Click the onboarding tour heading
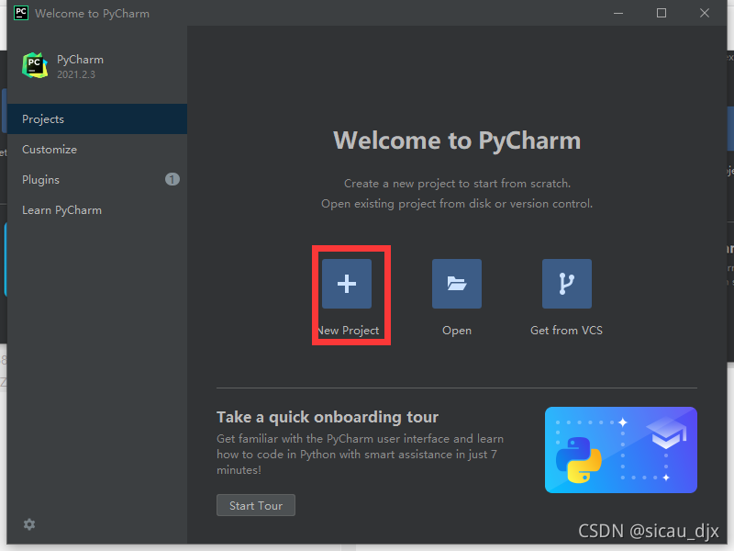Screen dimensions: 734x551 point(328,417)
